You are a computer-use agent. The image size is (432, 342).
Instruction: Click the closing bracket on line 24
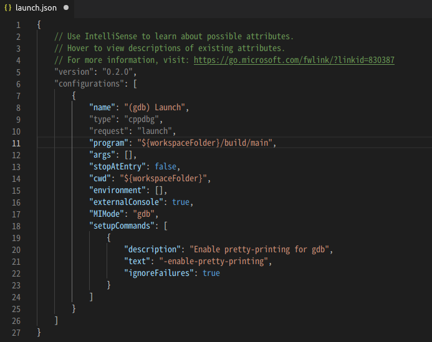coord(91,297)
